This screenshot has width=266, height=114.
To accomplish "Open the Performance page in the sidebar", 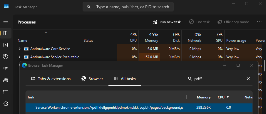I will click(6, 45).
